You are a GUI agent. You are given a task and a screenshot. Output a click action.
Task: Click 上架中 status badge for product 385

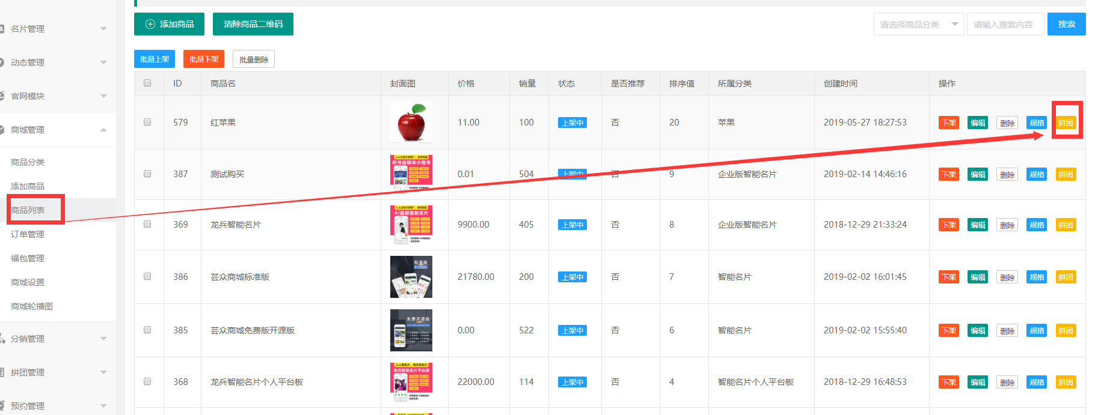pyautogui.click(x=572, y=331)
